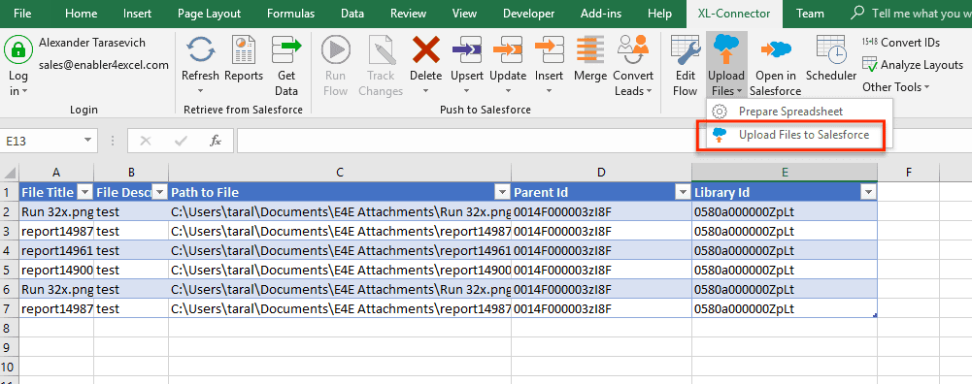Click the Update icon

click(x=508, y=49)
